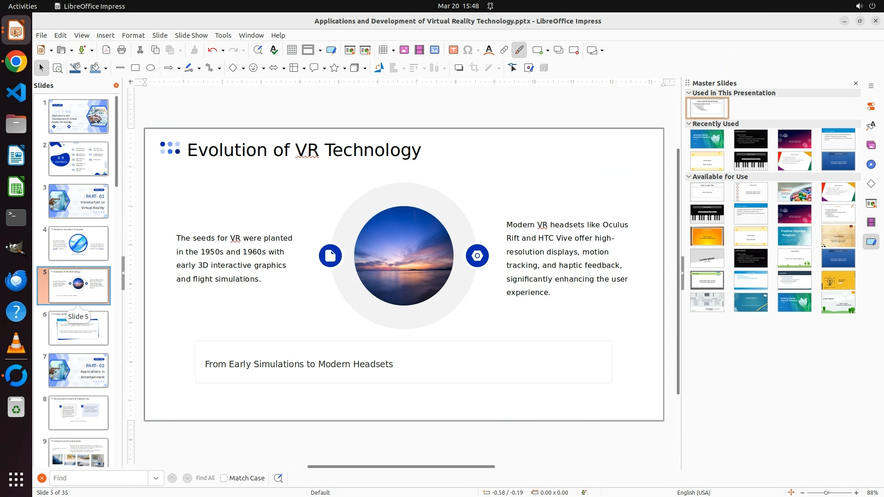Click the Insert Text Box icon
The height and width of the screenshot is (497, 884).
(453, 50)
